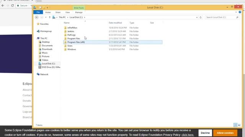Screen dimensions: 245x137
Task: Open the Manage ribbon tab
Action: pyautogui.click(x=79, y=12)
